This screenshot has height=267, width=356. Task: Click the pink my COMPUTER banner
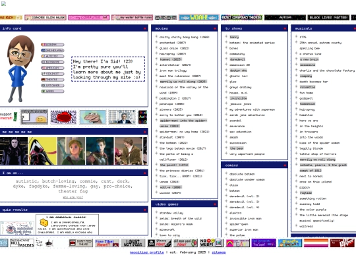[x=89, y=18]
